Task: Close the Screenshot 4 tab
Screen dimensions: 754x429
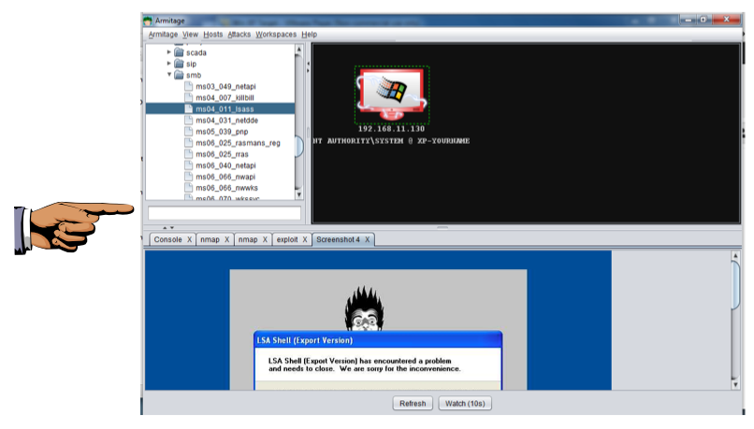Action: [x=368, y=239]
